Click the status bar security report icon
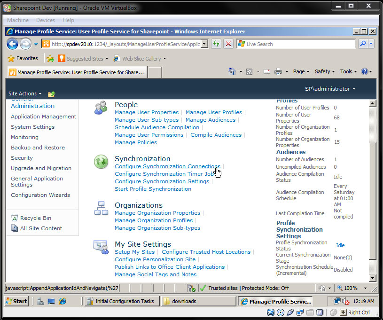Viewport: 383px width, 320px height. click(192, 288)
